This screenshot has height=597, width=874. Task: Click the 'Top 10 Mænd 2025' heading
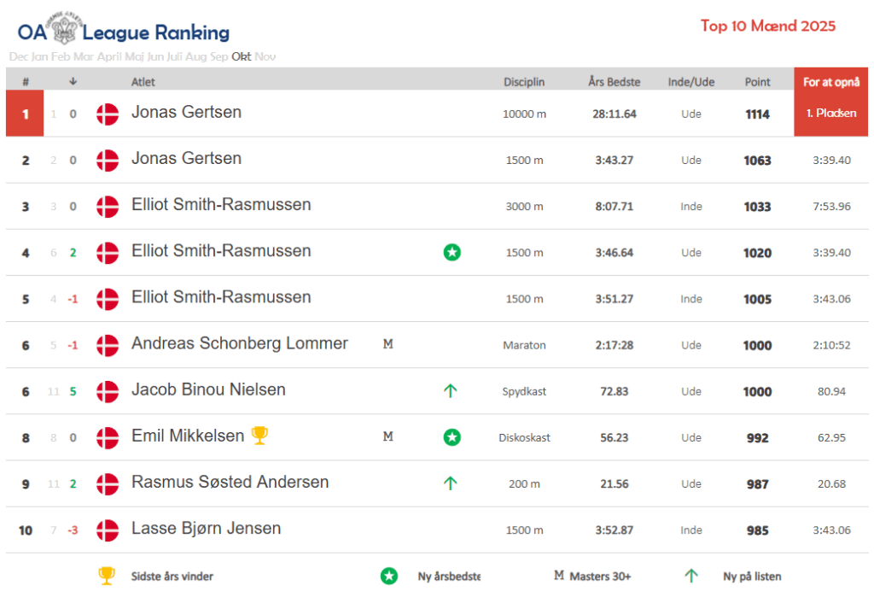tap(768, 26)
